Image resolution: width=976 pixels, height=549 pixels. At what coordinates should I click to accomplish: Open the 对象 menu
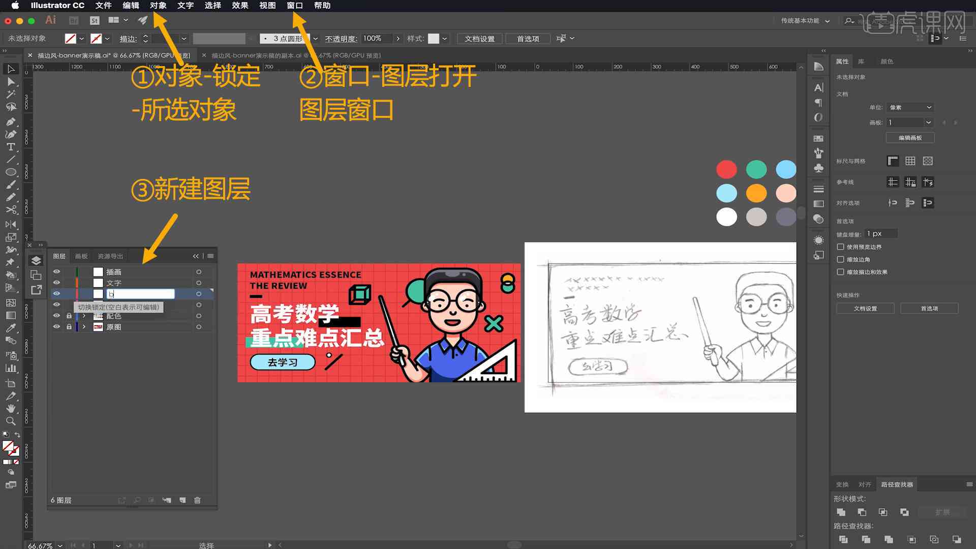pyautogui.click(x=158, y=6)
